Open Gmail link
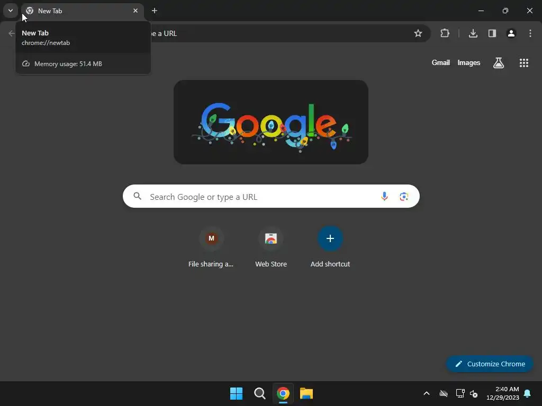 [440, 62]
